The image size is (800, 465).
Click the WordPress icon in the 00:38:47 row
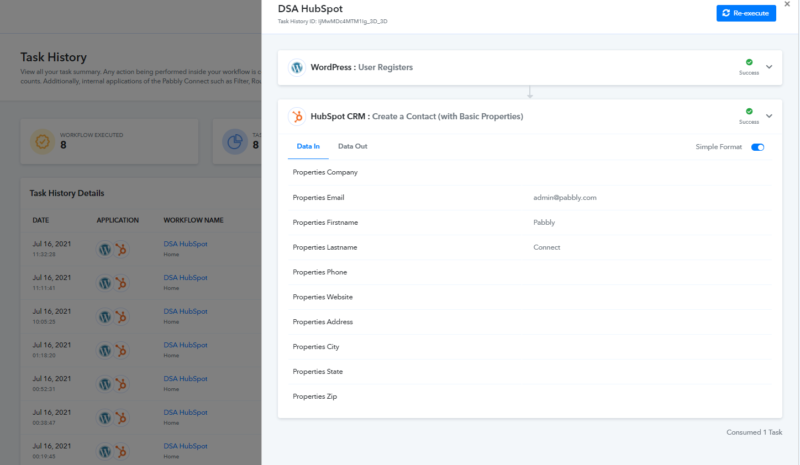point(105,418)
